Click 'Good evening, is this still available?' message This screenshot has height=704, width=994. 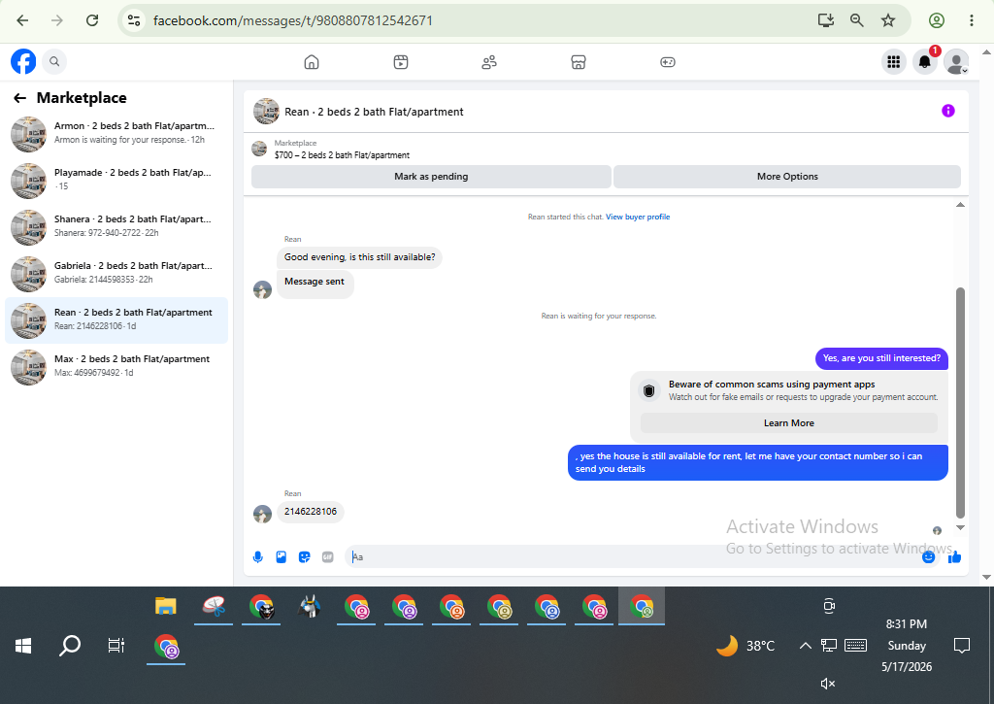click(359, 257)
